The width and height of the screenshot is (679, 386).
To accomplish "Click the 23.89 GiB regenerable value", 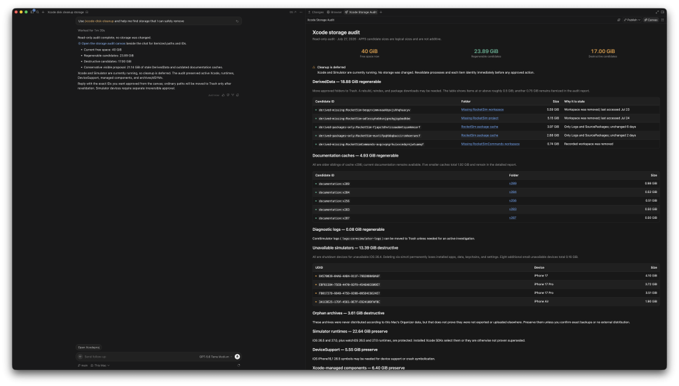I will [x=486, y=51].
